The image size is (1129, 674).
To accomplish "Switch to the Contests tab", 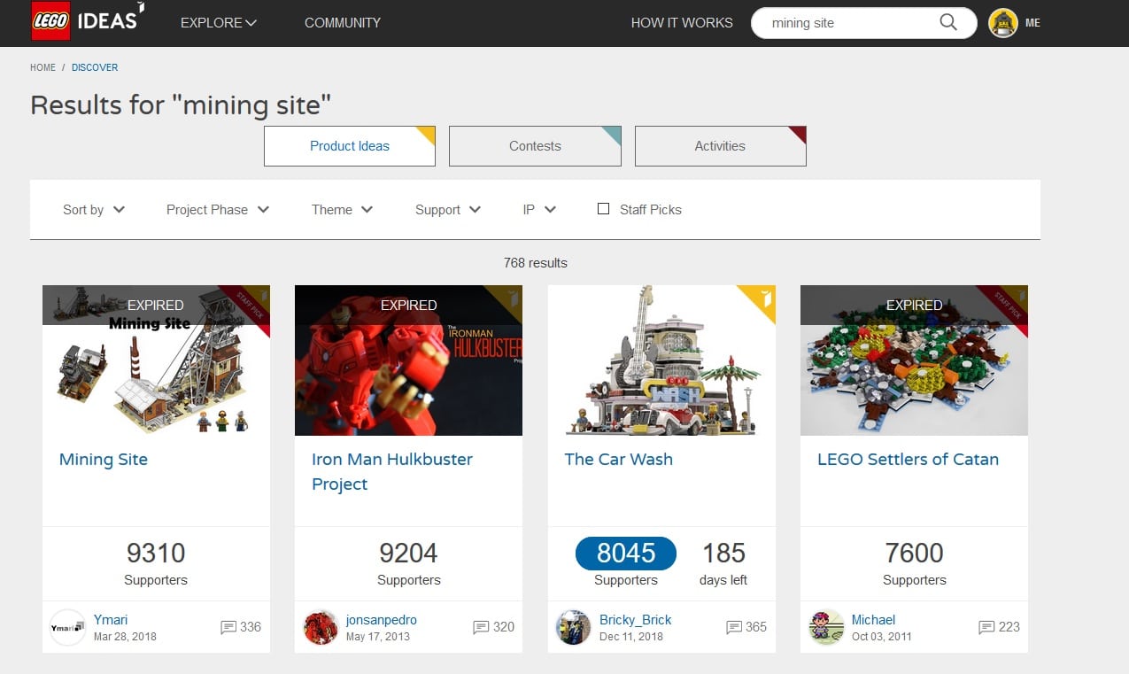I will coord(535,146).
